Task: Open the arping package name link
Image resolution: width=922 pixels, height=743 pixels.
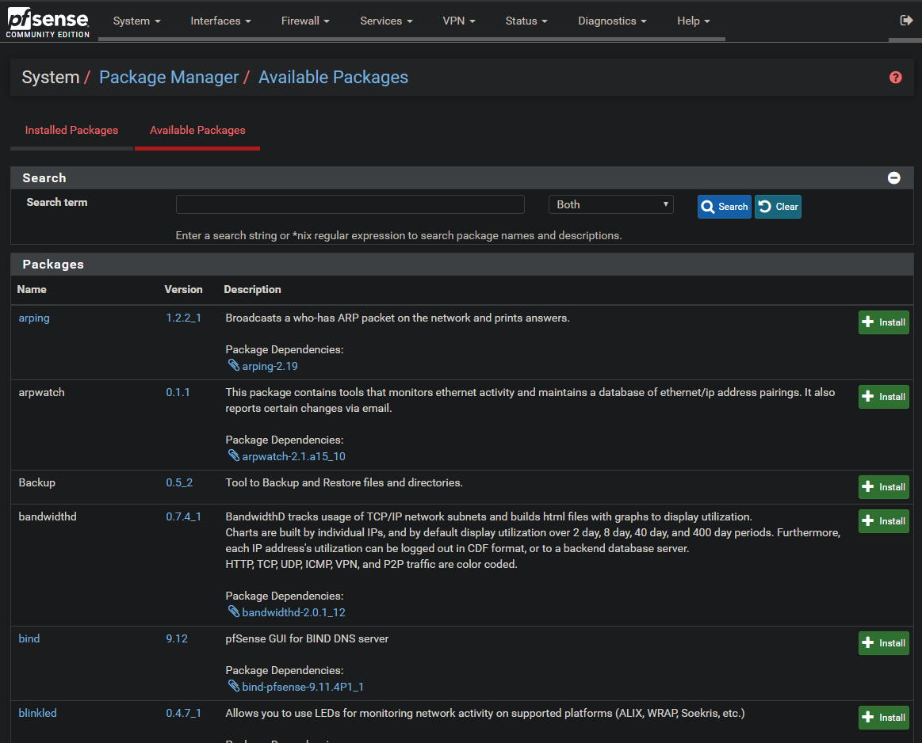Action: pos(34,318)
